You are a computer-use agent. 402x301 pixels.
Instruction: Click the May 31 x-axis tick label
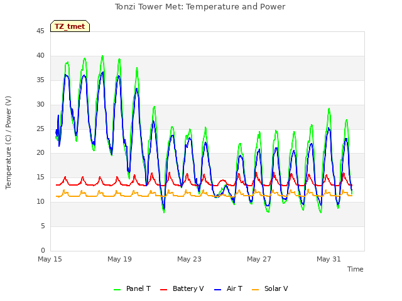tap(329, 259)
